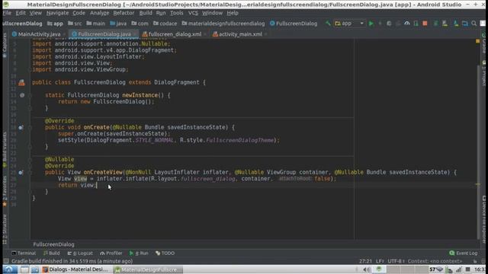Close the activity_main.xml tab
The height and width of the screenshot is (274, 488).
266,34
